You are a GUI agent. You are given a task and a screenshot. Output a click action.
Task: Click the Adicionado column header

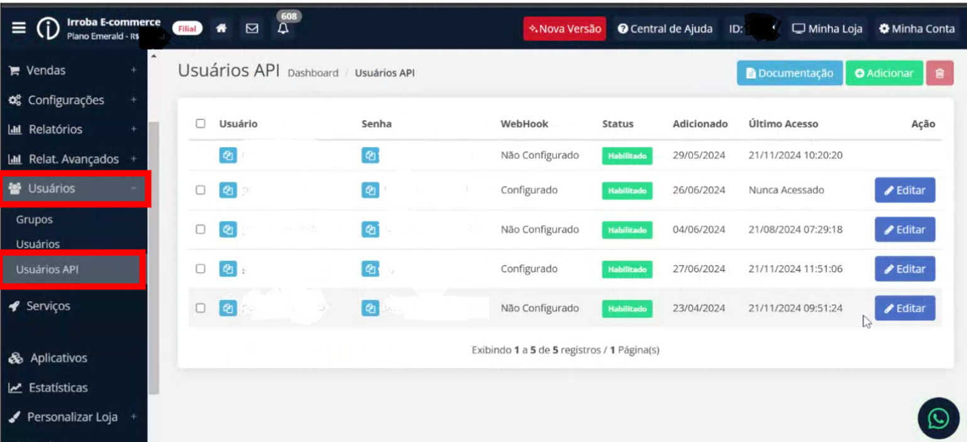(700, 124)
